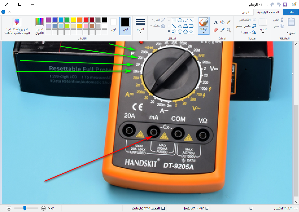Open the shape Outline (إطار) dropdown

[158, 20]
